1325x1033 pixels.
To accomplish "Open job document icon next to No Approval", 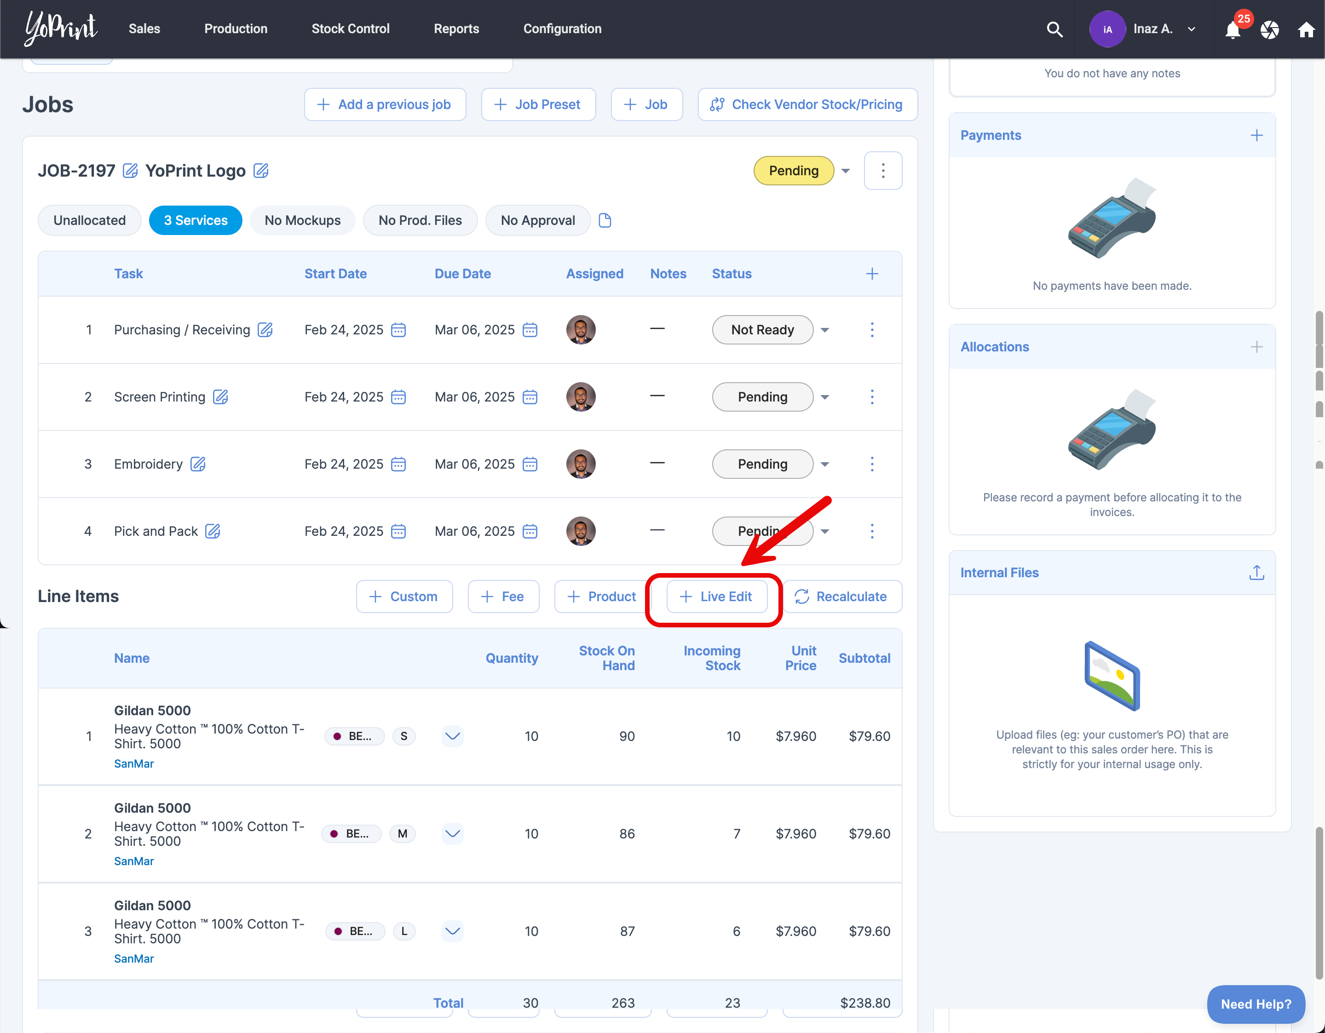I will point(605,220).
